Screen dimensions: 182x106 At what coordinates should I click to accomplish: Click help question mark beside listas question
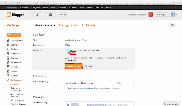[x=103, y=50]
